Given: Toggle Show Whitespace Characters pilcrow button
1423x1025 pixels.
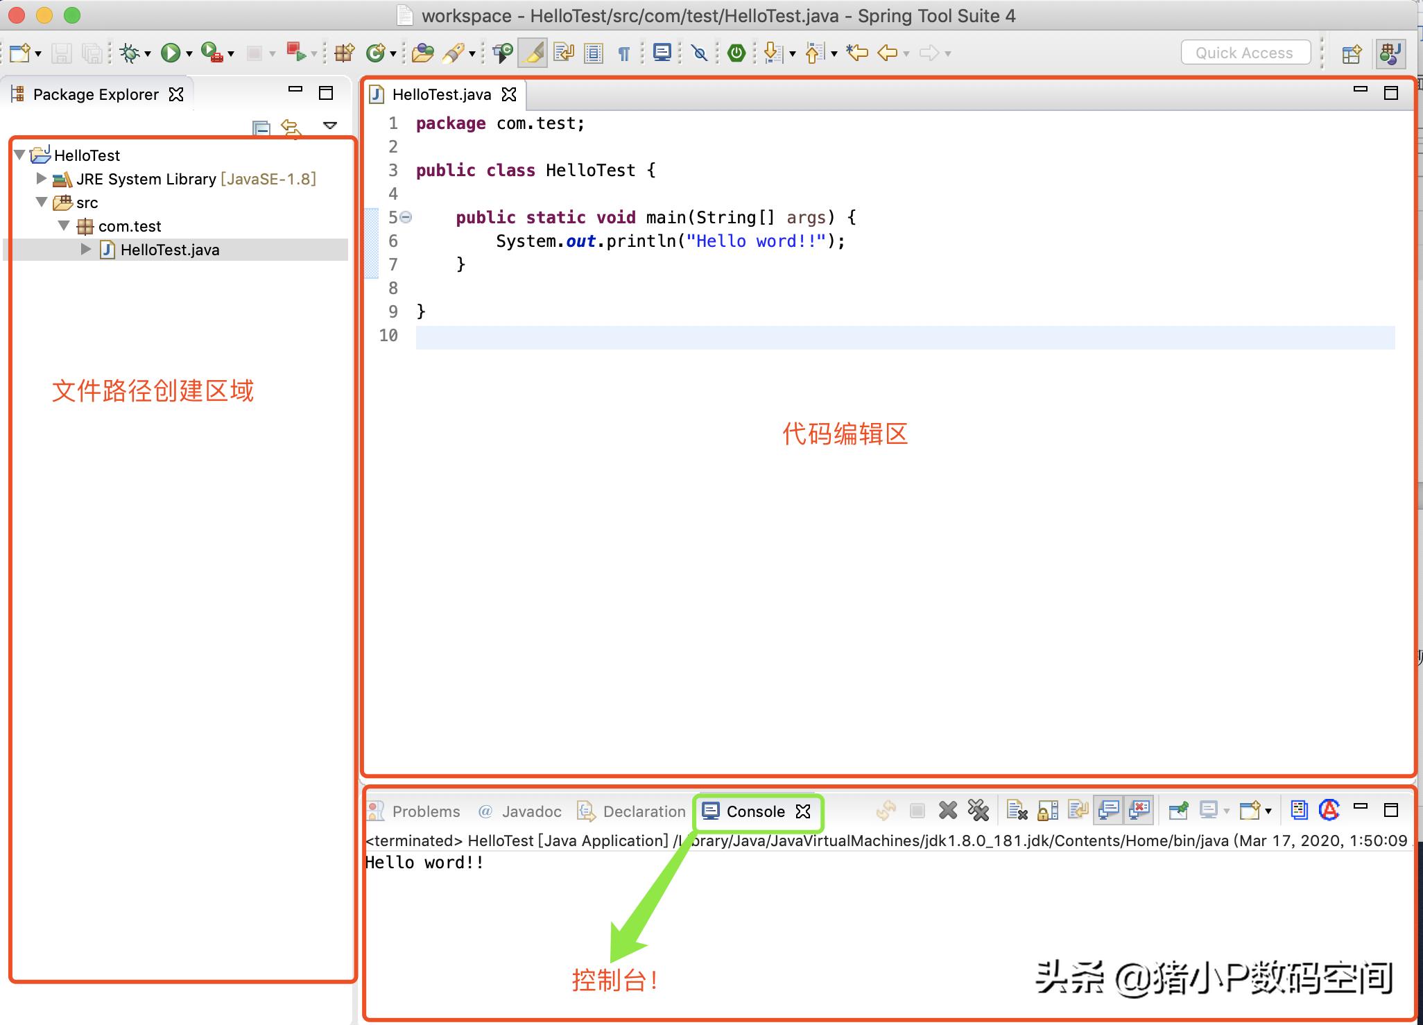Looking at the screenshot, I should point(623,53).
